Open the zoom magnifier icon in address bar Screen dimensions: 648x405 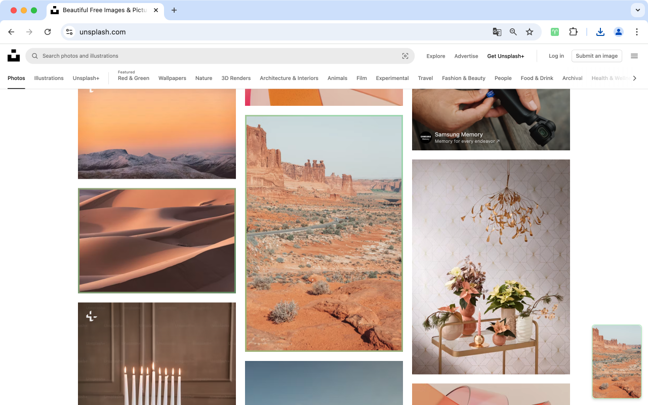[513, 32]
